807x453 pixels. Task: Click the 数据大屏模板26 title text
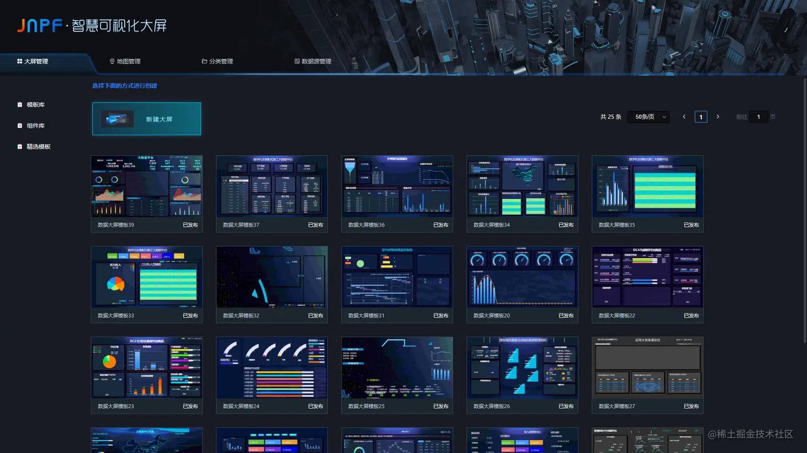click(x=492, y=406)
